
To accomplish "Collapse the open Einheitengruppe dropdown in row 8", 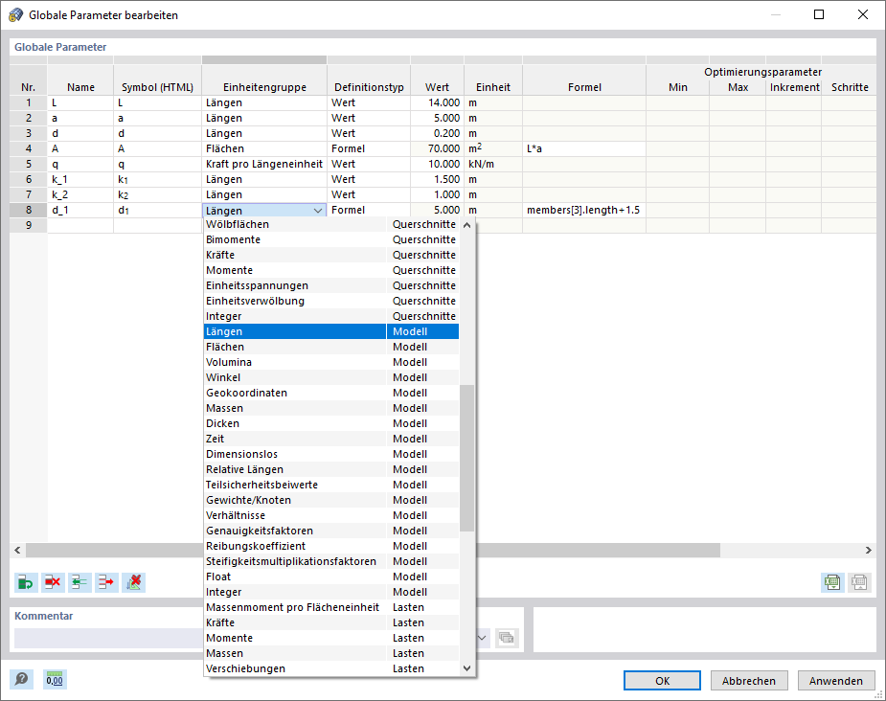I will pyautogui.click(x=316, y=209).
